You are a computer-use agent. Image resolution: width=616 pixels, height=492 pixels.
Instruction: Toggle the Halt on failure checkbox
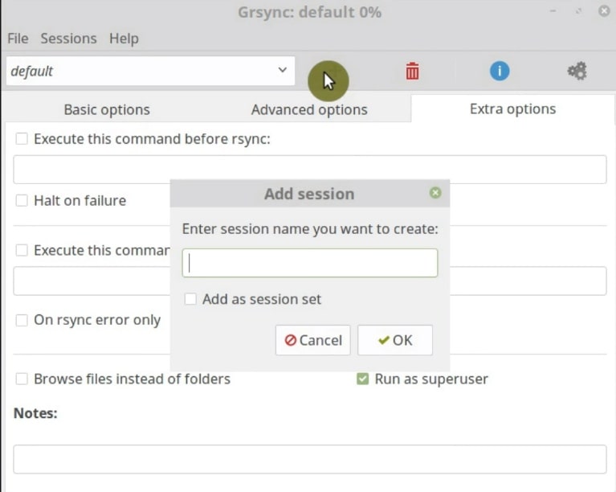point(22,200)
